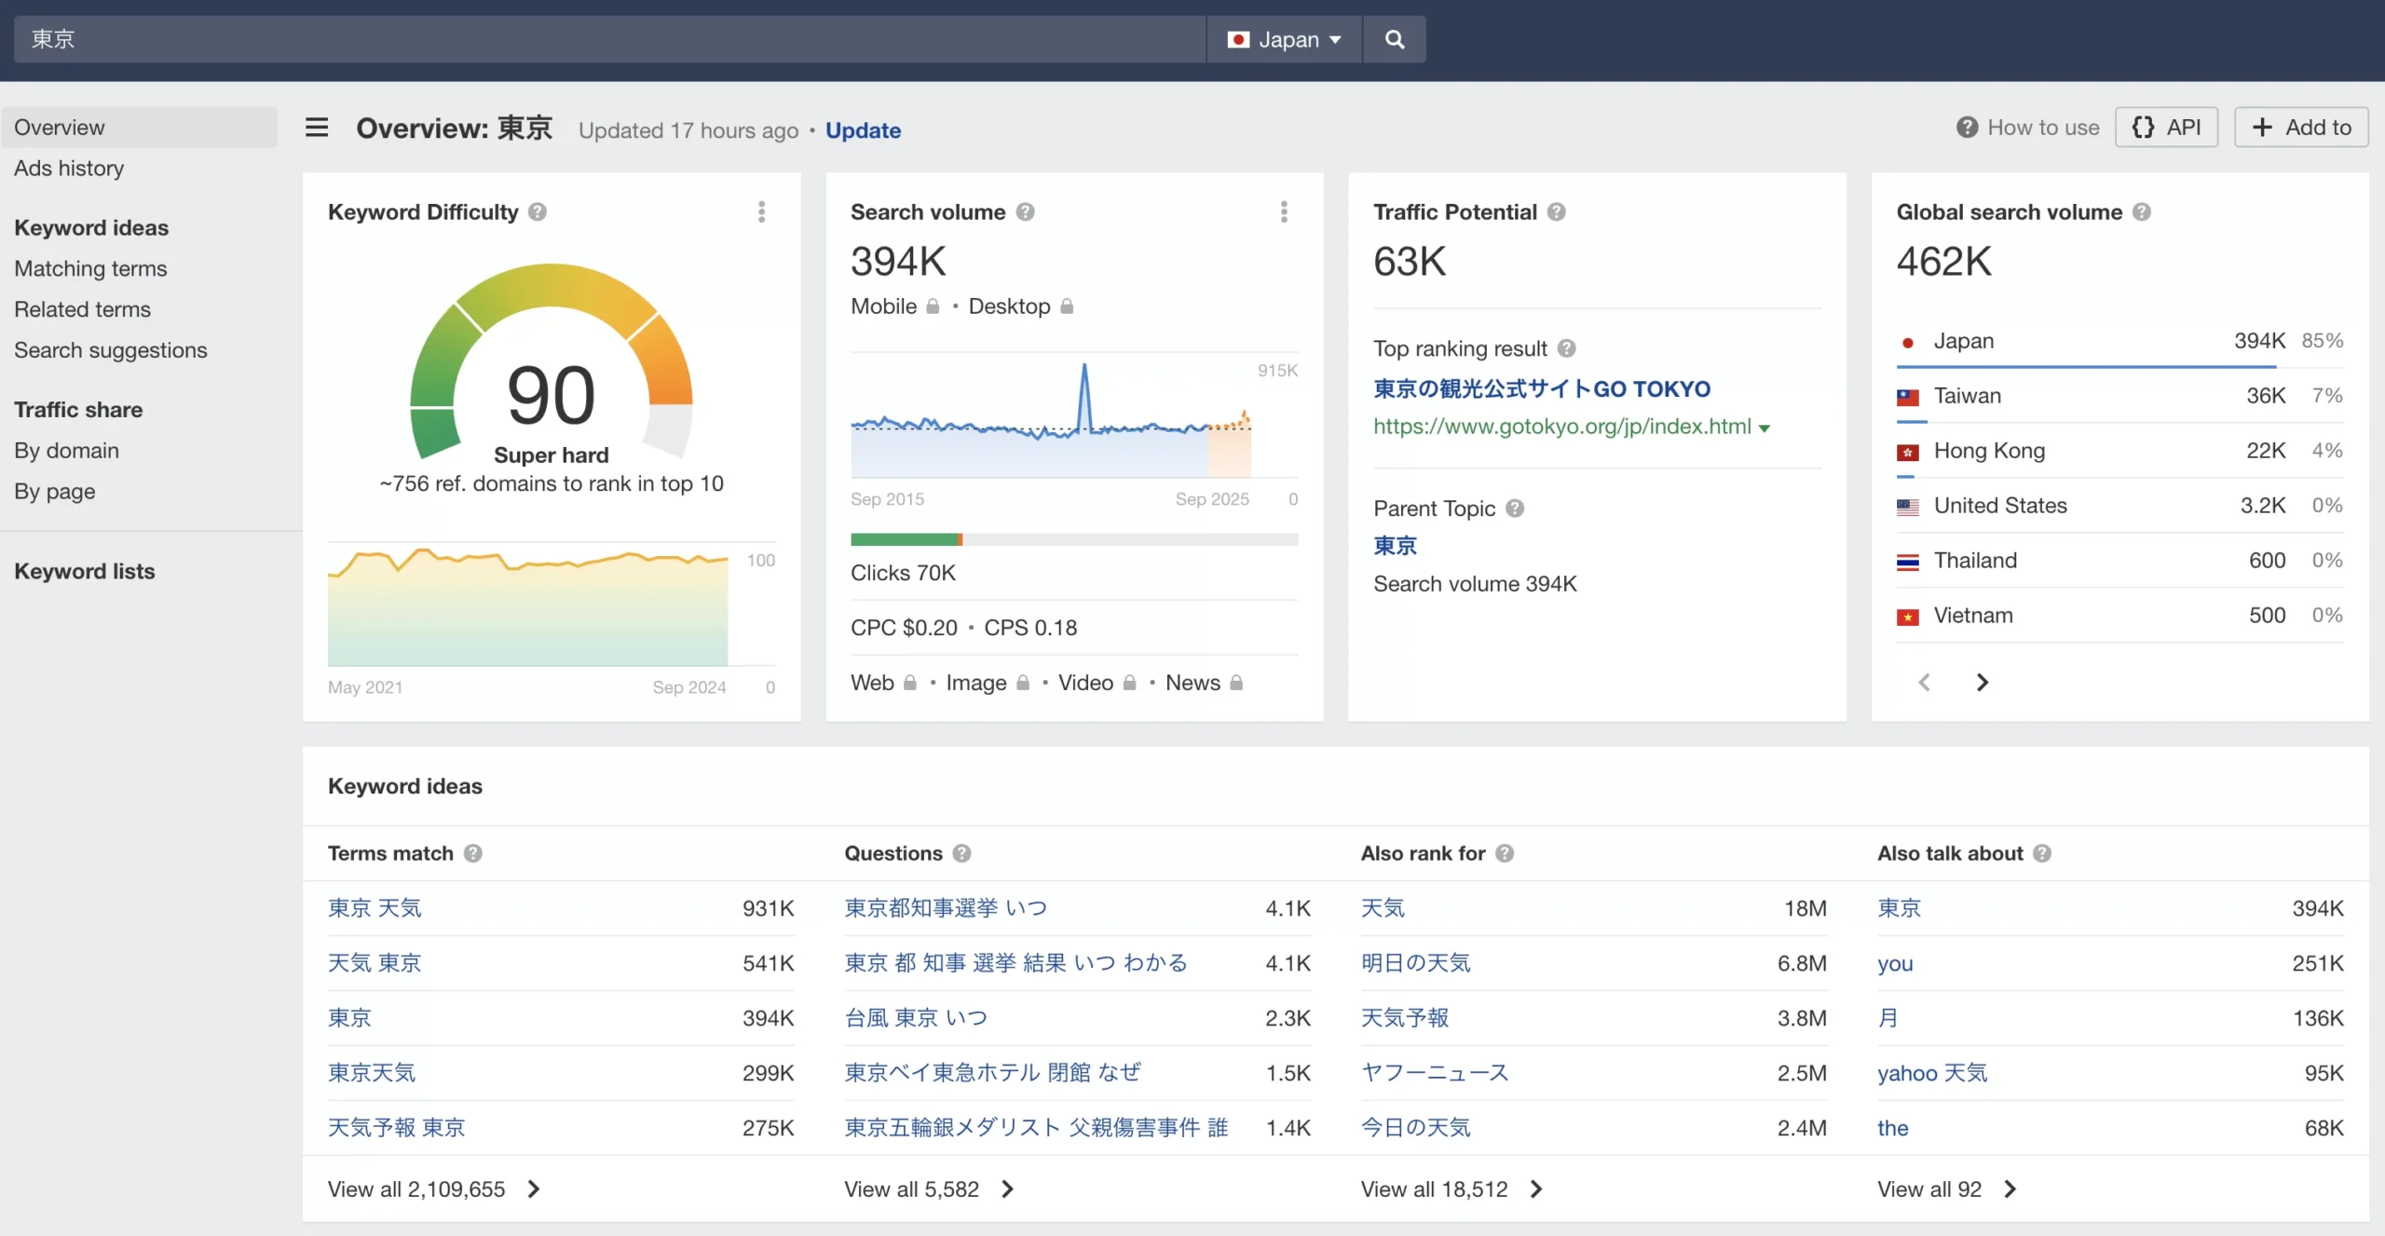Image resolution: width=2385 pixels, height=1236 pixels.
Task: Open Search volume card three-dot menu
Action: pyautogui.click(x=1284, y=212)
